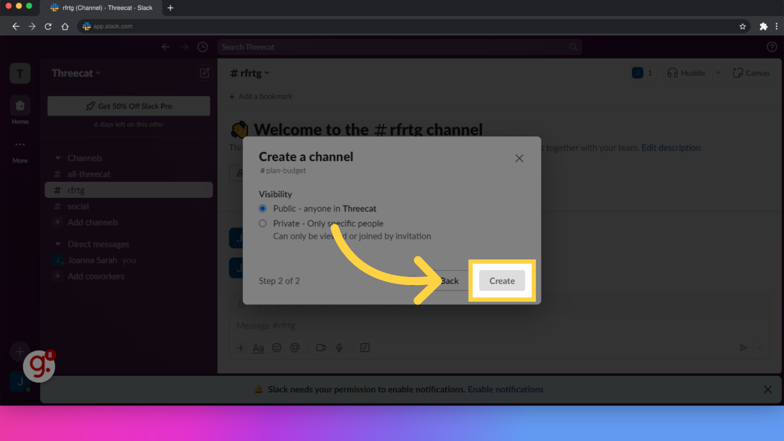Image resolution: width=784 pixels, height=441 pixels.
Task: Open the Slack history clock icon
Action: coord(203,47)
